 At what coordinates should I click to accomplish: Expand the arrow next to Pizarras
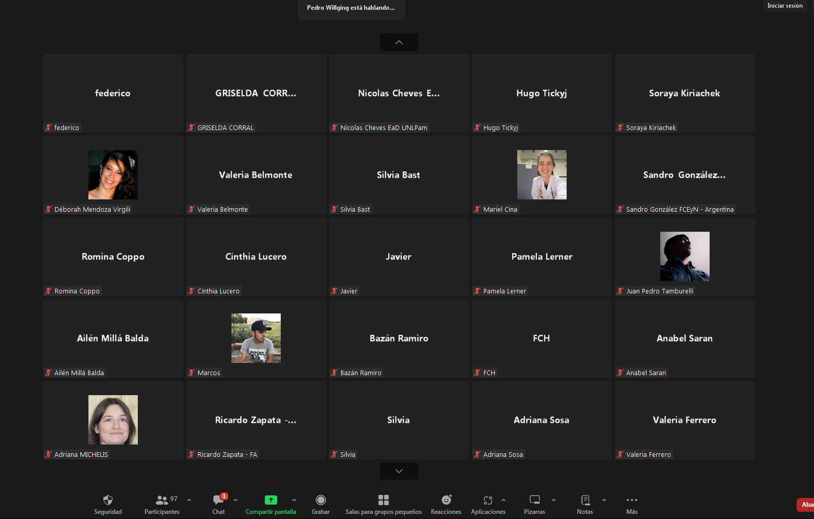click(x=554, y=500)
